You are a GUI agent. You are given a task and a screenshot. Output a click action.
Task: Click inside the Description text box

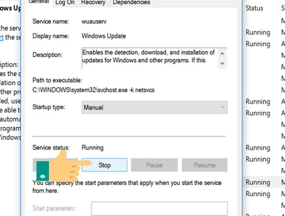pos(150,58)
